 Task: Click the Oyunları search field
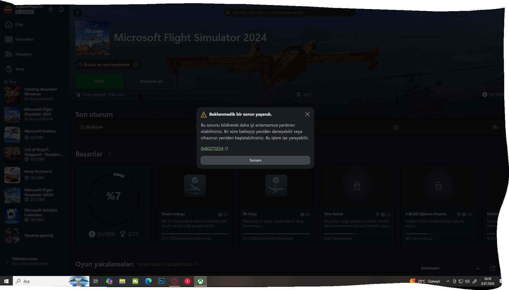point(290,12)
